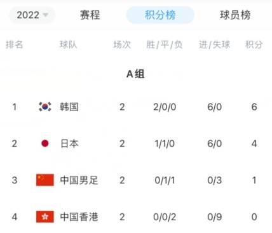Open the 韩国 team name

coord(69,107)
